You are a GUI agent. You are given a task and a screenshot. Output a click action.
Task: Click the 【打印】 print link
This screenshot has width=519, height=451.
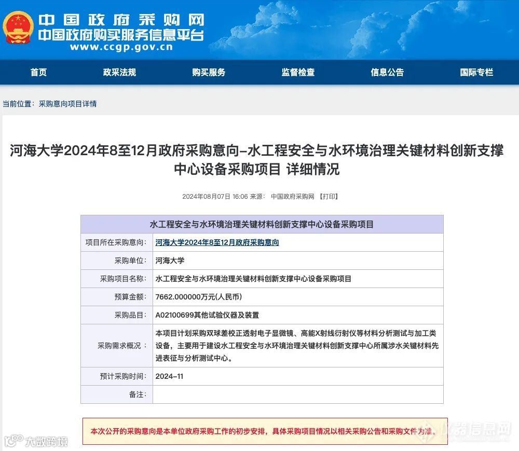point(329,197)
